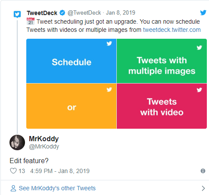Click the @TweetDeck handle
The image size is (209, 195).
click(x=84, y=13)
